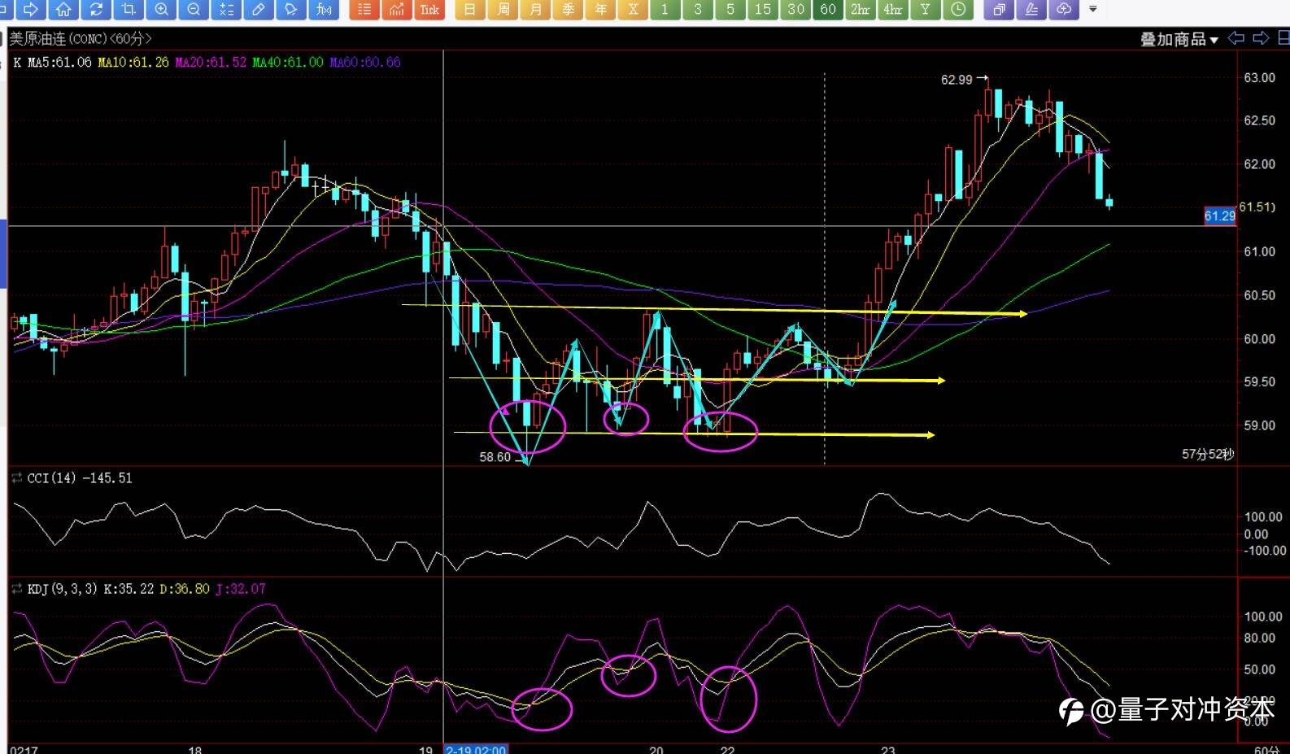The image size is (1290, 754).
Task: Zoom out of the chart
Action: (x=194, y=9)
